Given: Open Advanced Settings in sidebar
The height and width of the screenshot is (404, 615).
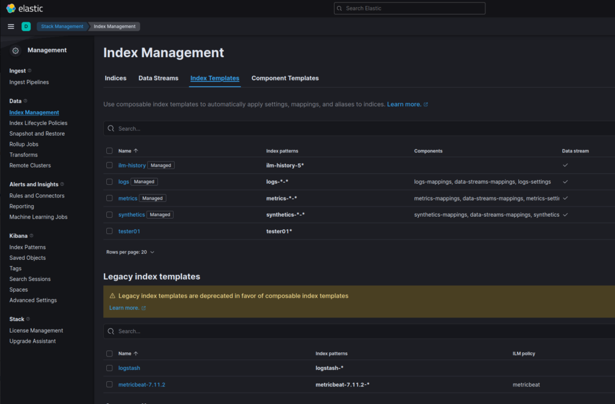Looking at the screenshot, I should click(x=33, y=300).
